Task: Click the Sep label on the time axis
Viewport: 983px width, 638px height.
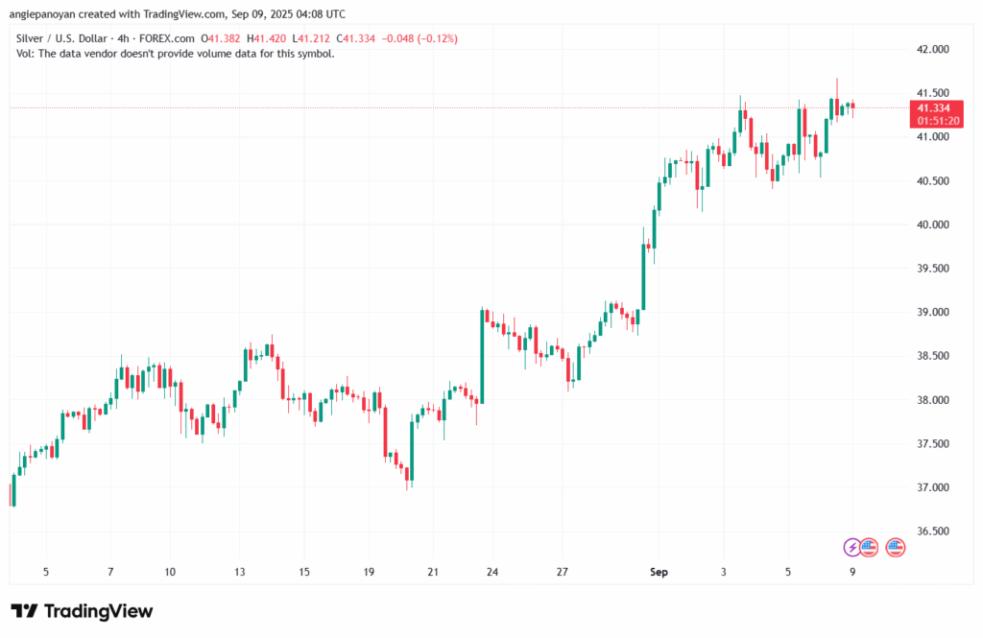Action: pos(658,573)
